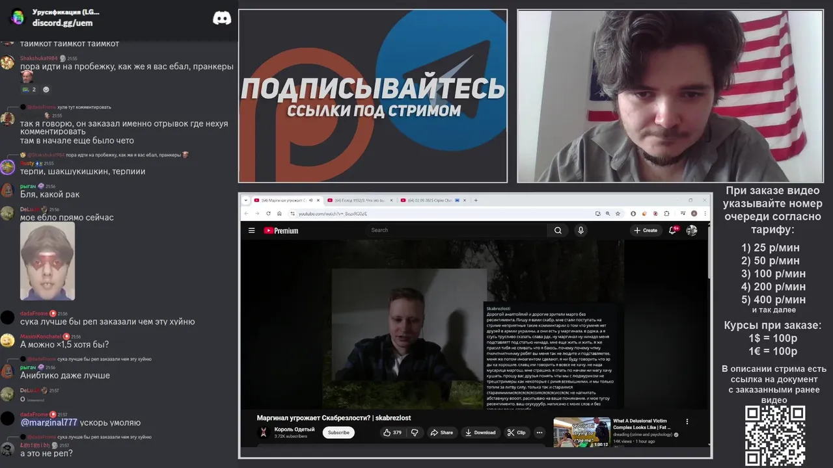Image resolution: width=833 pixels, height=468 pixels.
Task: Click the video title Маргинал угрожает Скабрезлости
Action: (334, 418)
